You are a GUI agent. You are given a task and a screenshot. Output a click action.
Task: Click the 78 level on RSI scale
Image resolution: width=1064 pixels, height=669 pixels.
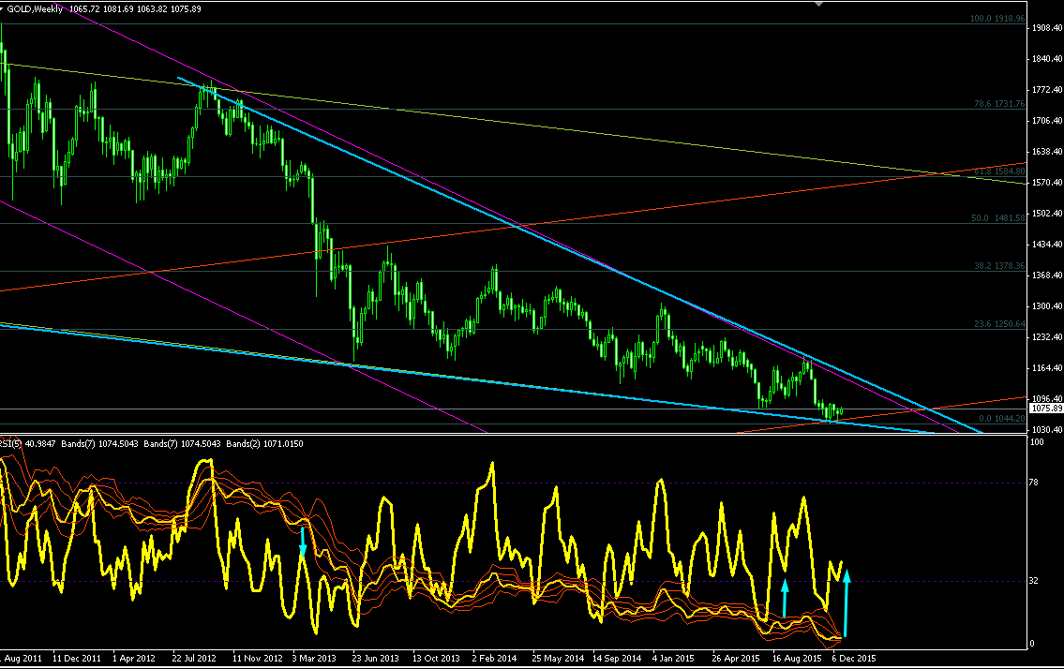pyautogui.click(x=1034, y=483)
